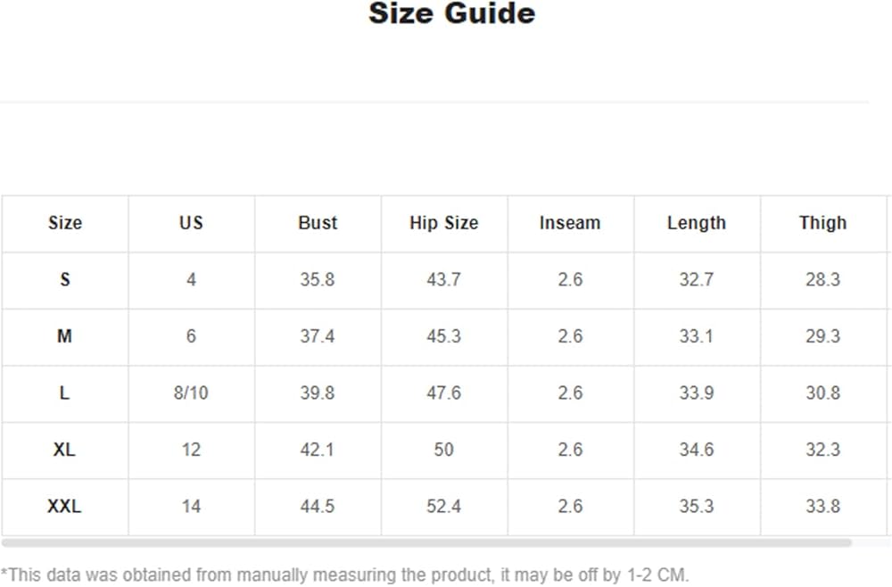Click the S size row label
This screenshot has height=587, width=892.
click(64, 280)
